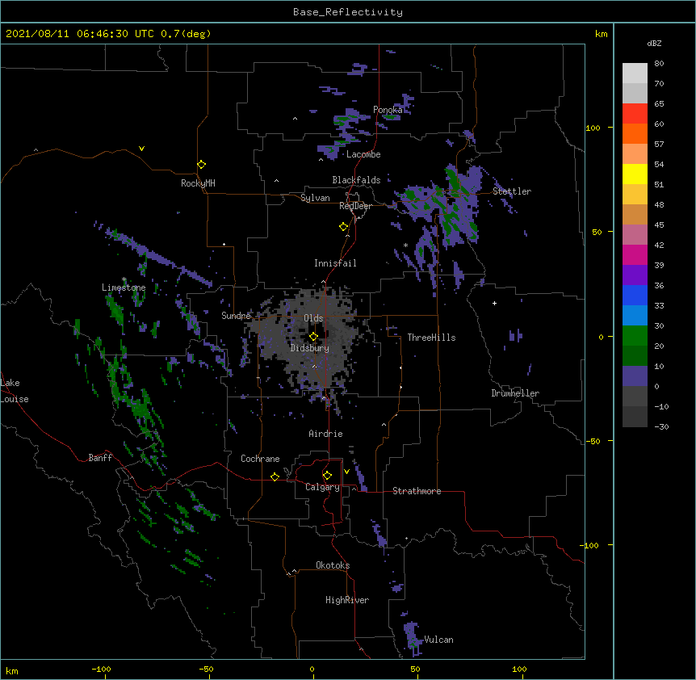
Task: Click the RockyMH label
Action: click(198, 183)
